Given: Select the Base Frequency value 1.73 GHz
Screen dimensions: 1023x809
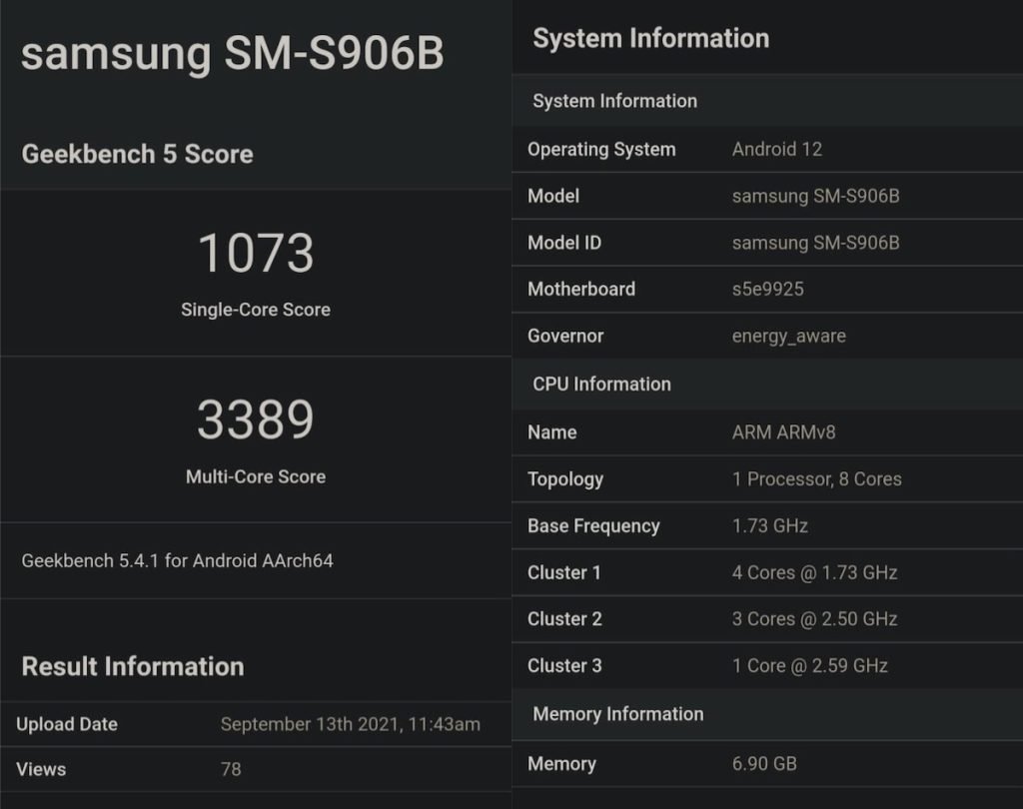Looking at the screenshot, I should pyautogui.click(x=770, y=525).
